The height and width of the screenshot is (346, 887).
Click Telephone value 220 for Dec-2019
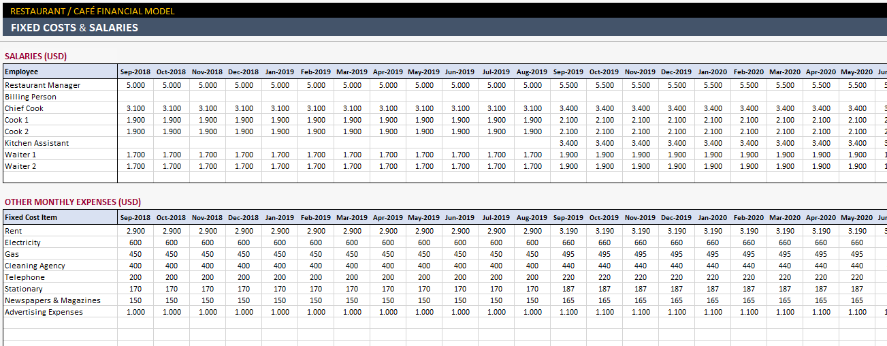[x=677, y=277]
